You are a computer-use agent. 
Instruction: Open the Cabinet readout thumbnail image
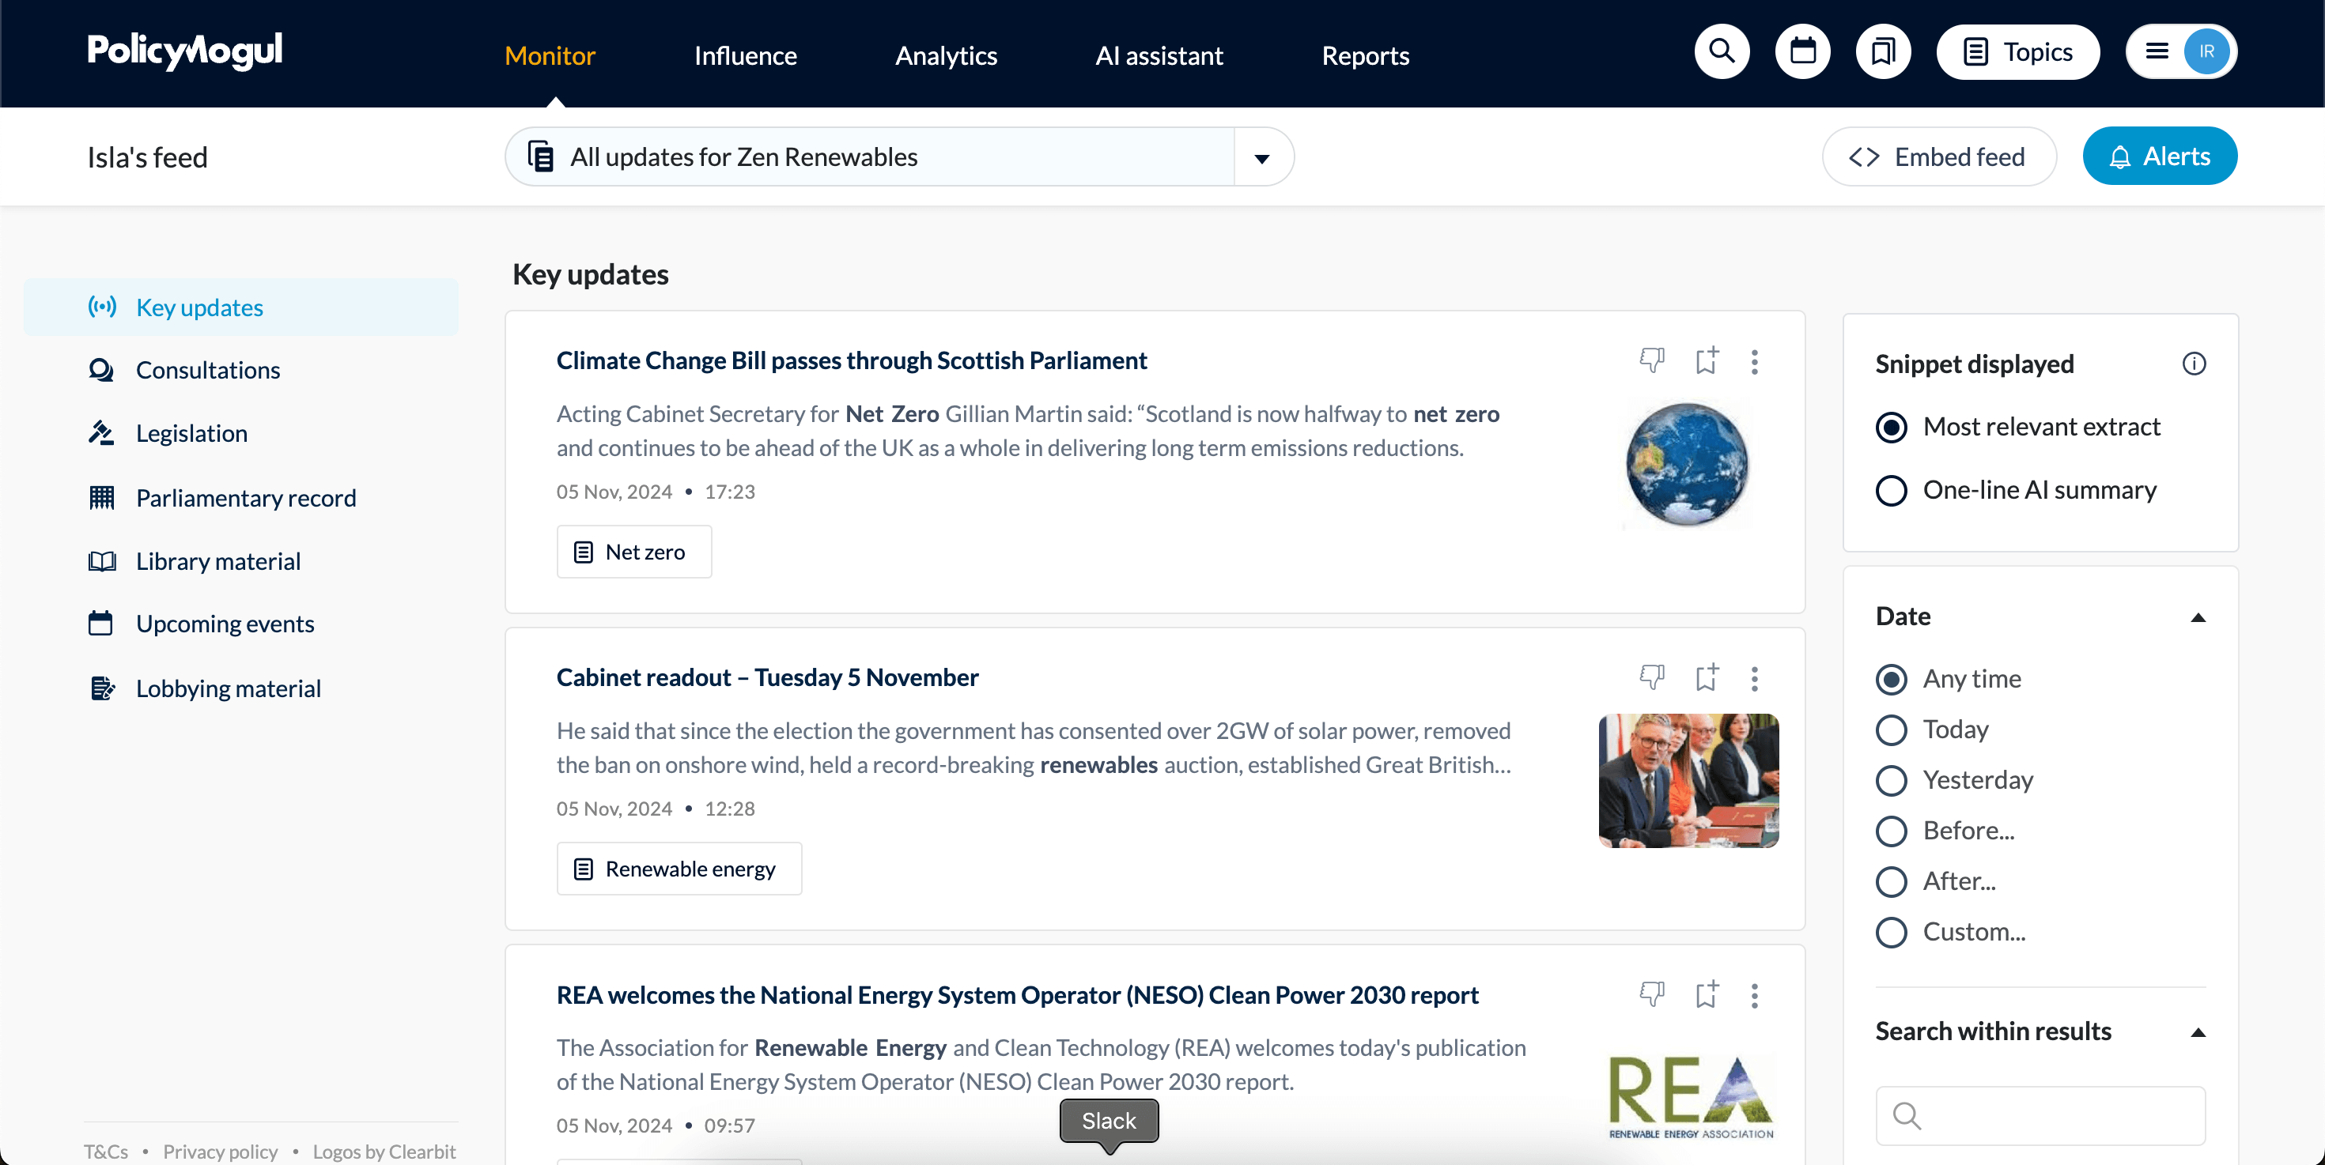point(1688,780)
